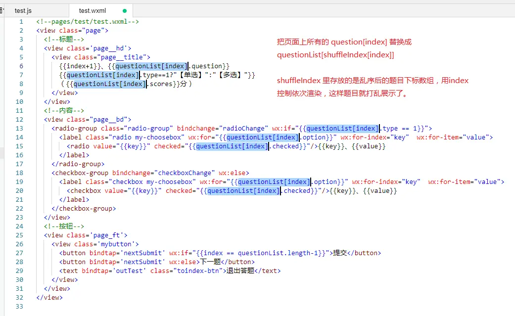Click highlighted questionList[index] on line 20
515x316 pixels.
pyautogui.click(x=244, y=190)
